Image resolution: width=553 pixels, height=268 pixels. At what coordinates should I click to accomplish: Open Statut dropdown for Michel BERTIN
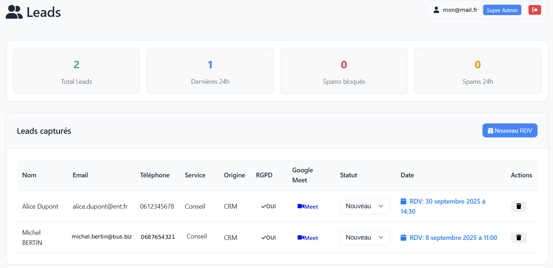365,237
